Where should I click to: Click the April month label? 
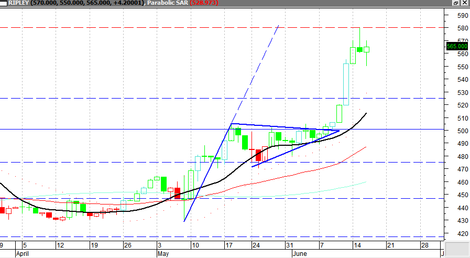pos(23,254)
